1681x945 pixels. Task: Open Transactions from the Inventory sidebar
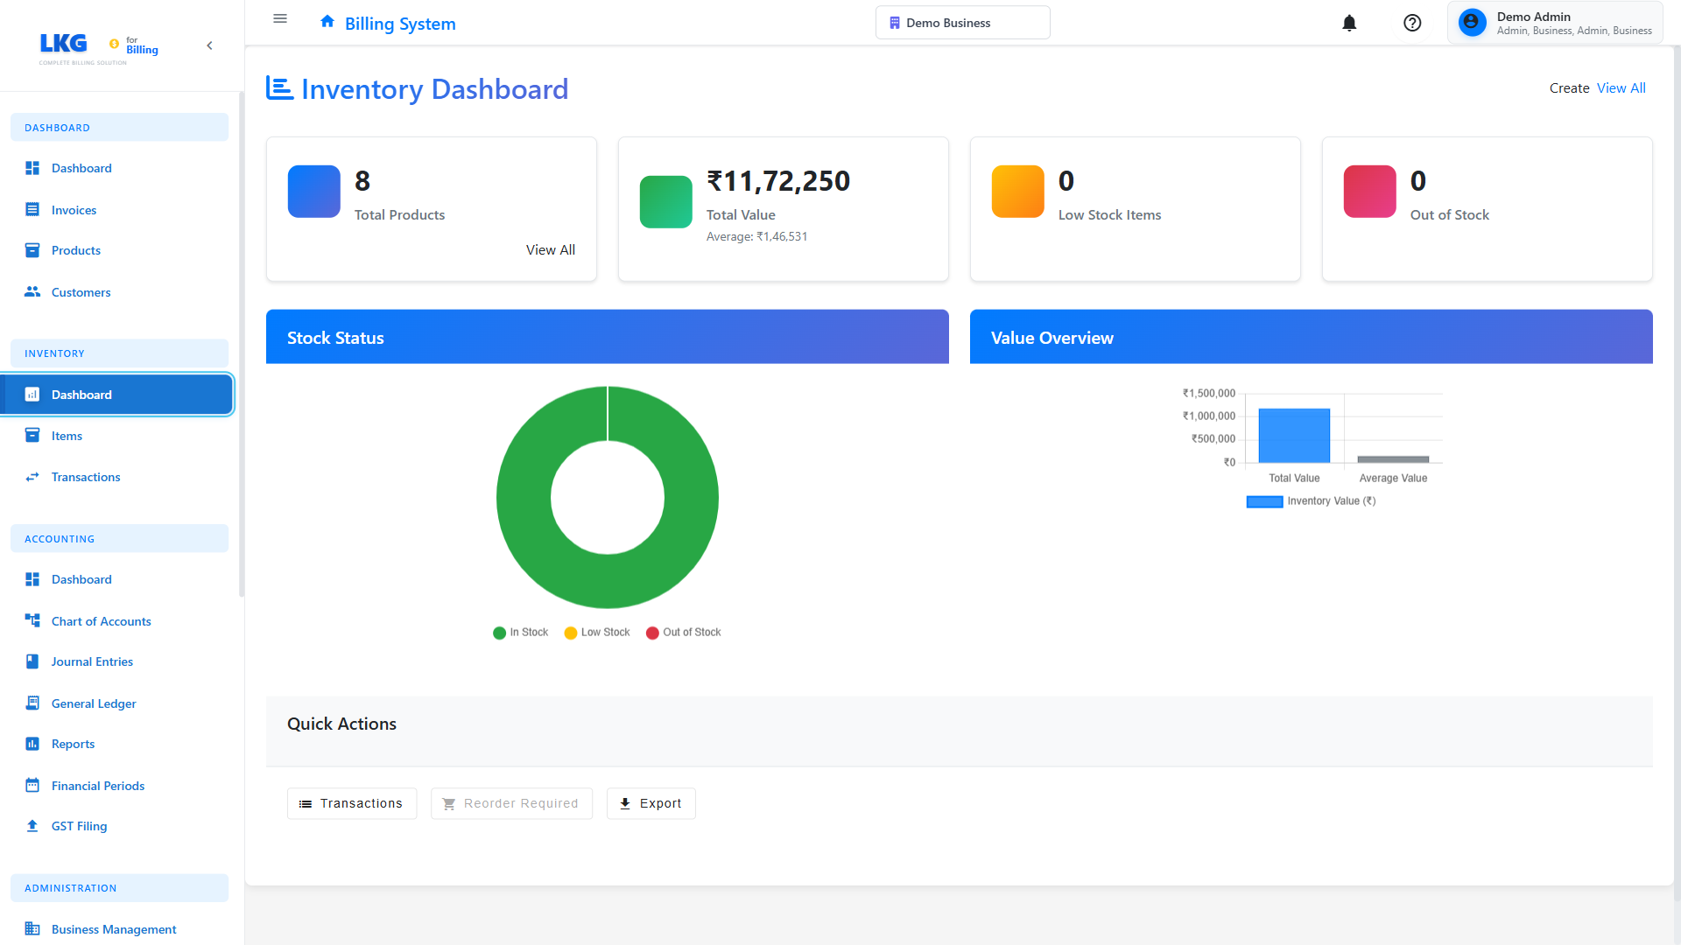tap(86, 477)
